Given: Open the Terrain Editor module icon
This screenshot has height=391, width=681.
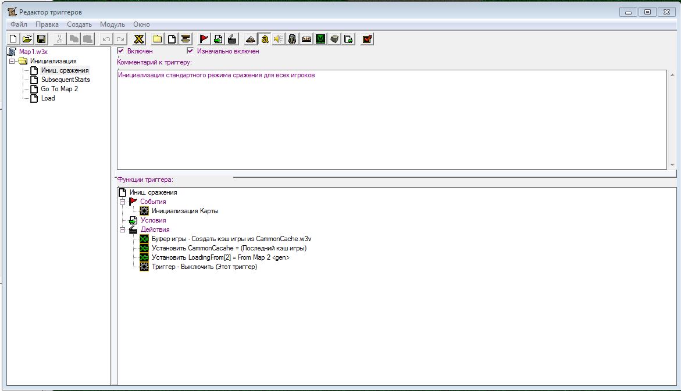Looking at the screenshot, I should (x=250, y=39).
